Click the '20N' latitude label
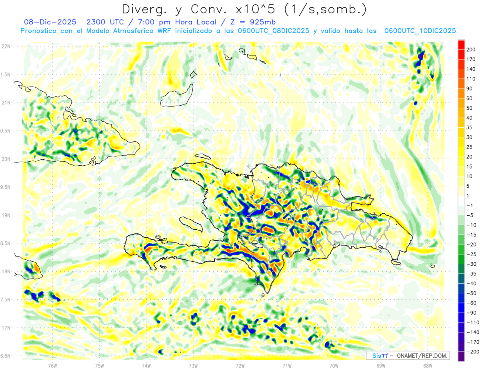The width and height of the screenshot is (480, 371). coord(6,159)
